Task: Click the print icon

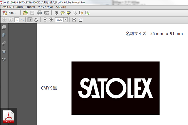Action: pos(39,13)
